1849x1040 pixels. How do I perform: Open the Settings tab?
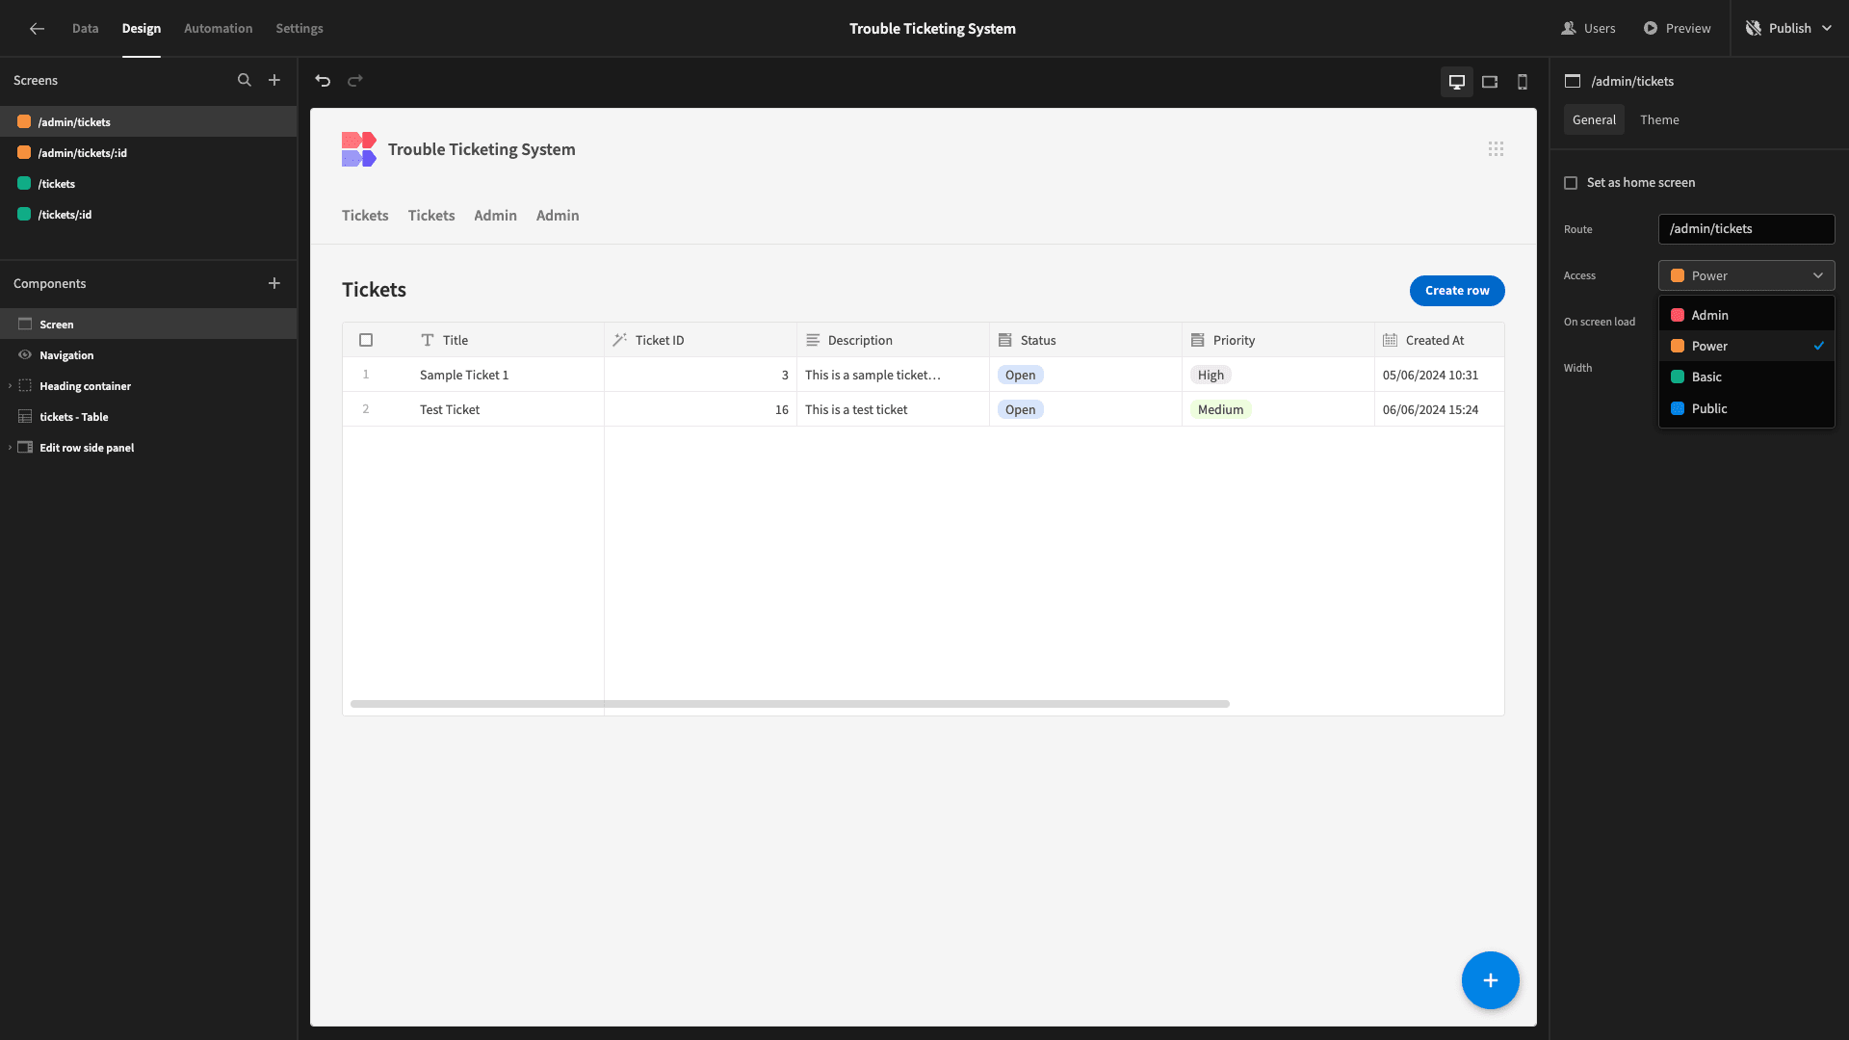299,29
